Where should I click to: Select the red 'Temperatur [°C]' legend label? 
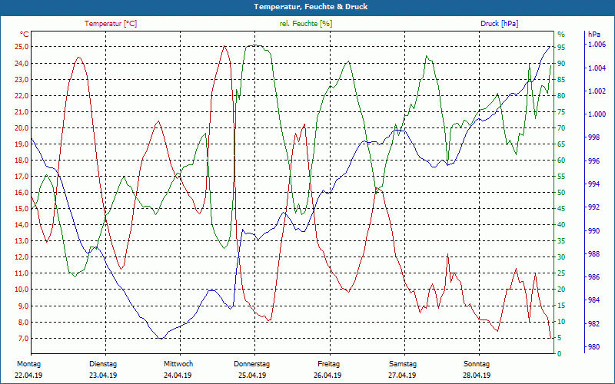click(x=111, y=24)
